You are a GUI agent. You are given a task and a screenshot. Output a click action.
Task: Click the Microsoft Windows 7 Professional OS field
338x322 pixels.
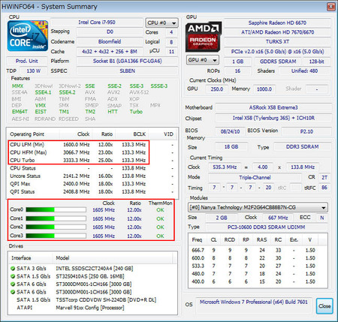click(254, 305)
